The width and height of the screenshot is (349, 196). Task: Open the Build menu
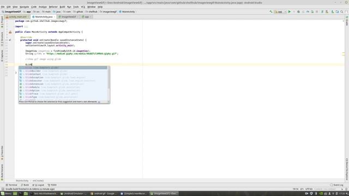pos(62,7)
